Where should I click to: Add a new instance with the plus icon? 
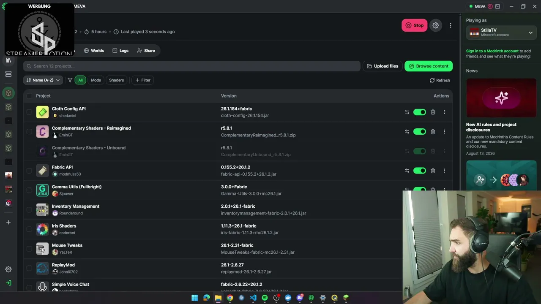(8, 222)
